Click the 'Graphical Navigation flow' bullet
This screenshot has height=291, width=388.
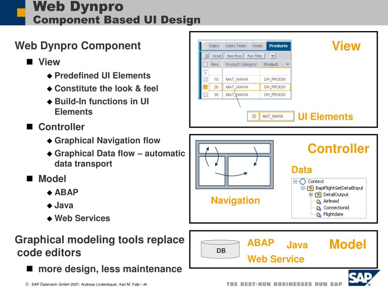click(107, 140)
